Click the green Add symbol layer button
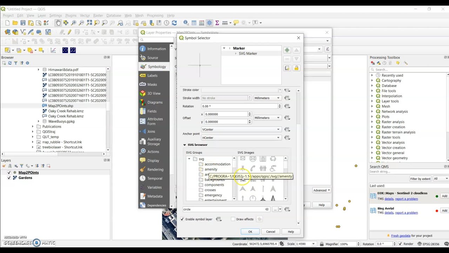 tap(287, 50)
